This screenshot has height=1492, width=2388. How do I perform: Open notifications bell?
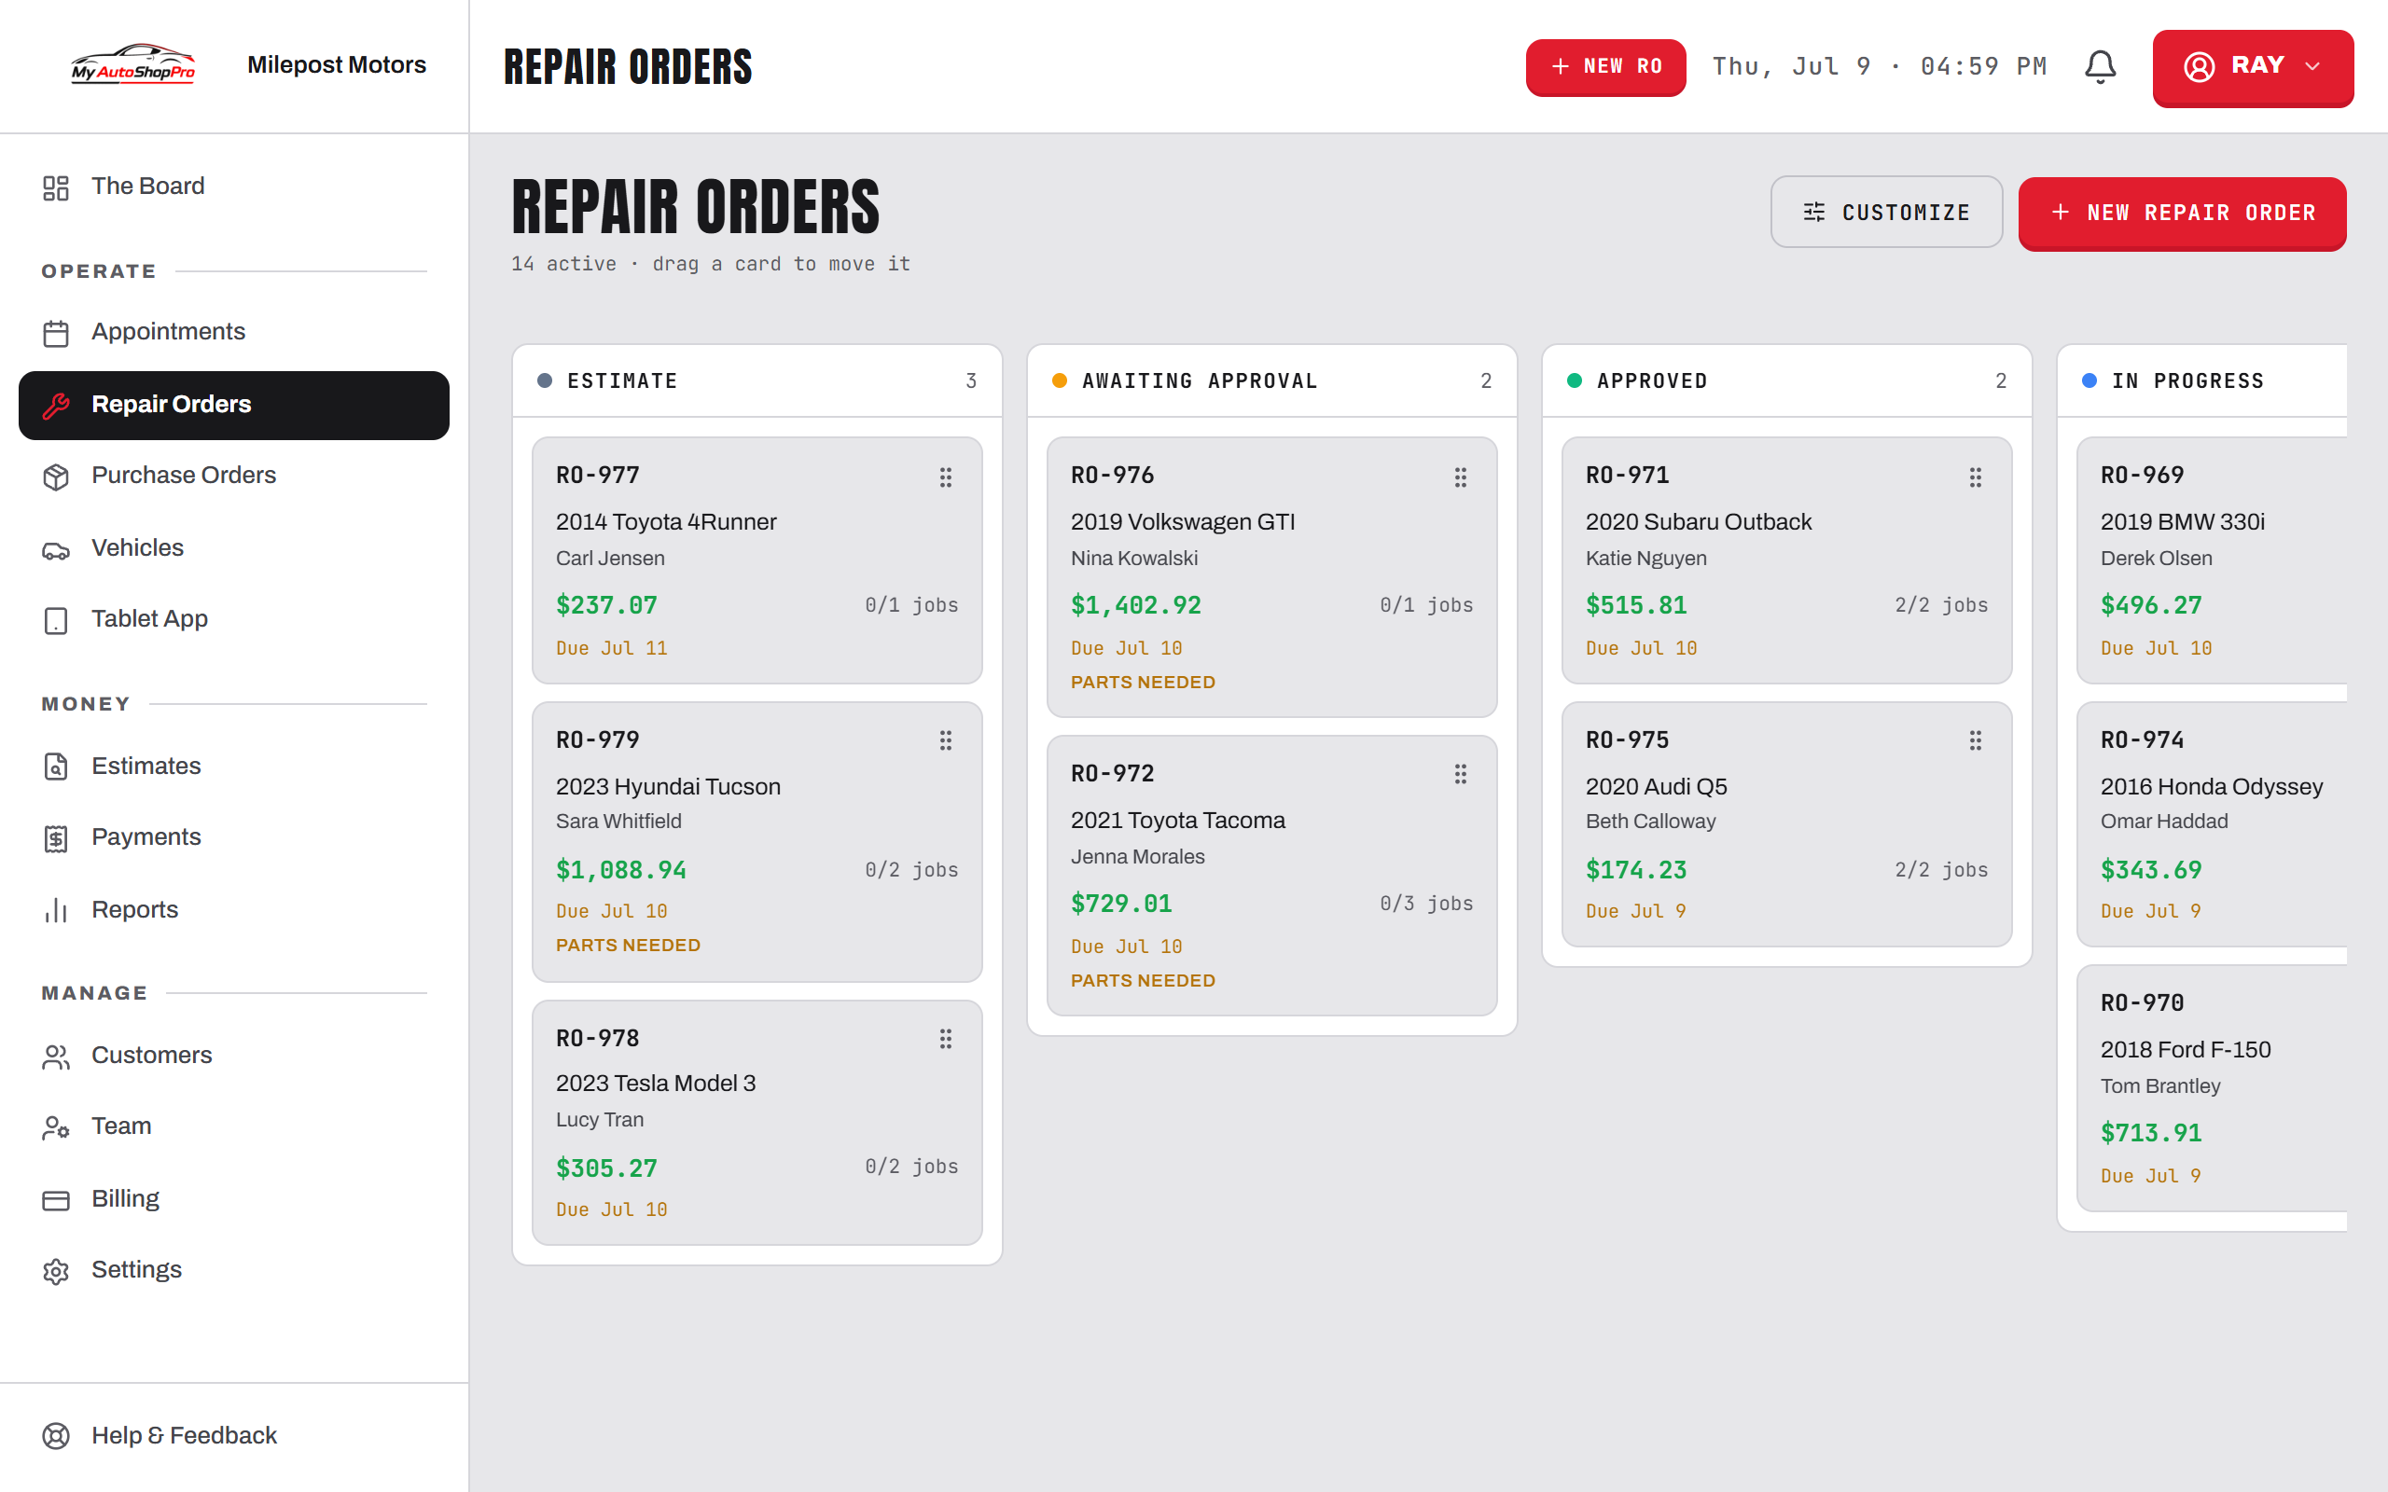click(2100, 66)
